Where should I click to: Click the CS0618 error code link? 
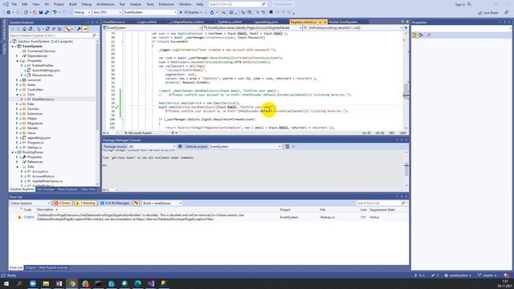[x=29, y=218]
